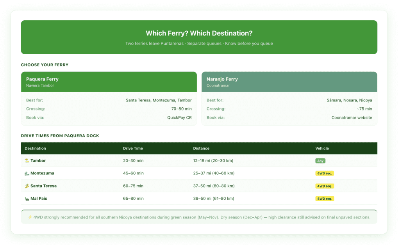Image resolution: width=400 pixels, height=245 pixels.
Task: Click the 'Tambor' destination name
Action: [38, 160]
